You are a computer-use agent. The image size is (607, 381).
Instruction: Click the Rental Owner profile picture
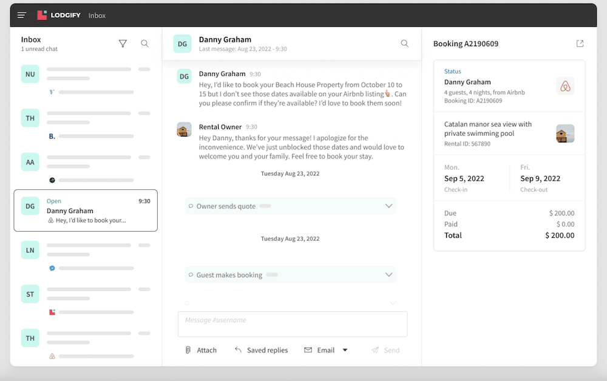[185, 130]
